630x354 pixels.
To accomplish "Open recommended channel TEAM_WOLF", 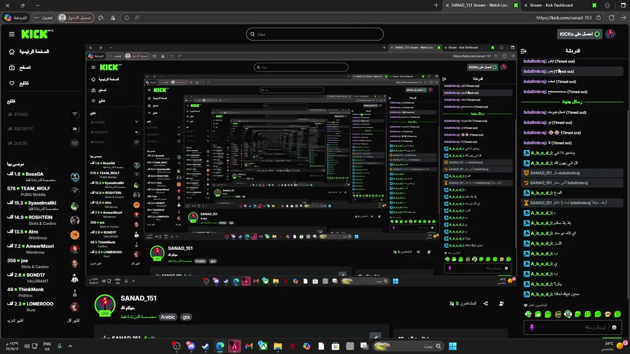I will pos(43,191).
